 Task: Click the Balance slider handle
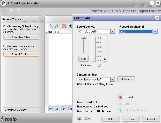pos(99,65)
